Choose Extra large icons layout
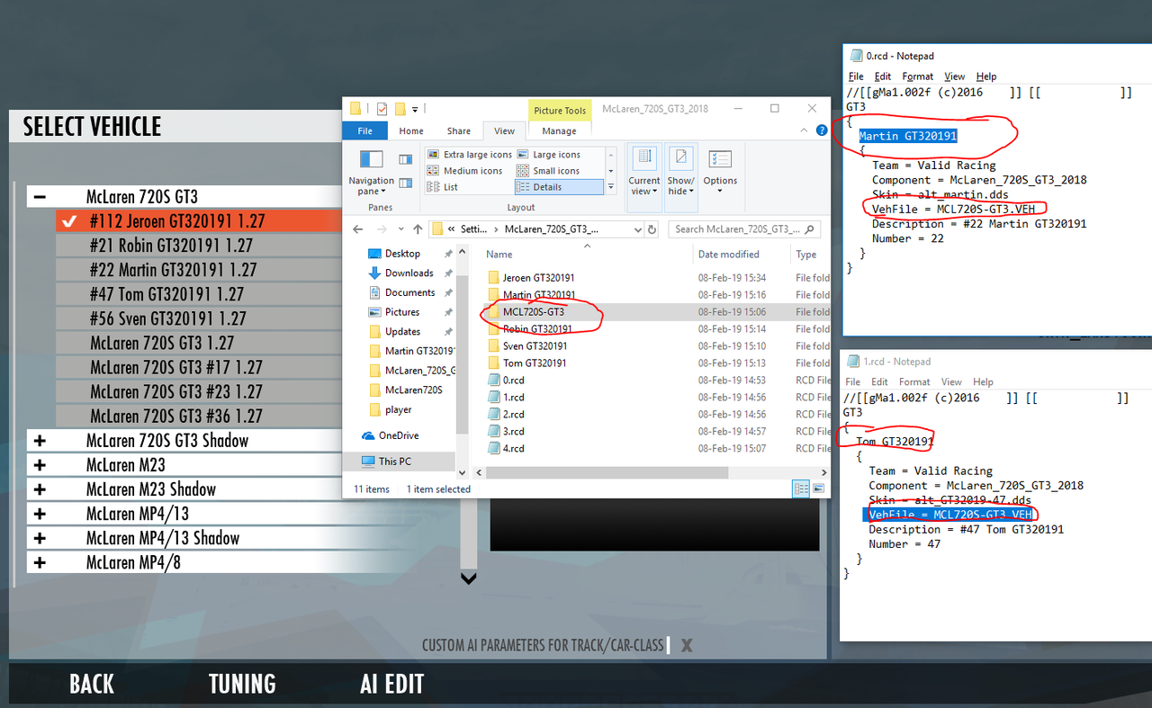Image resolution: width=1152 pixels, height=708 pixels. coord(469,155)
